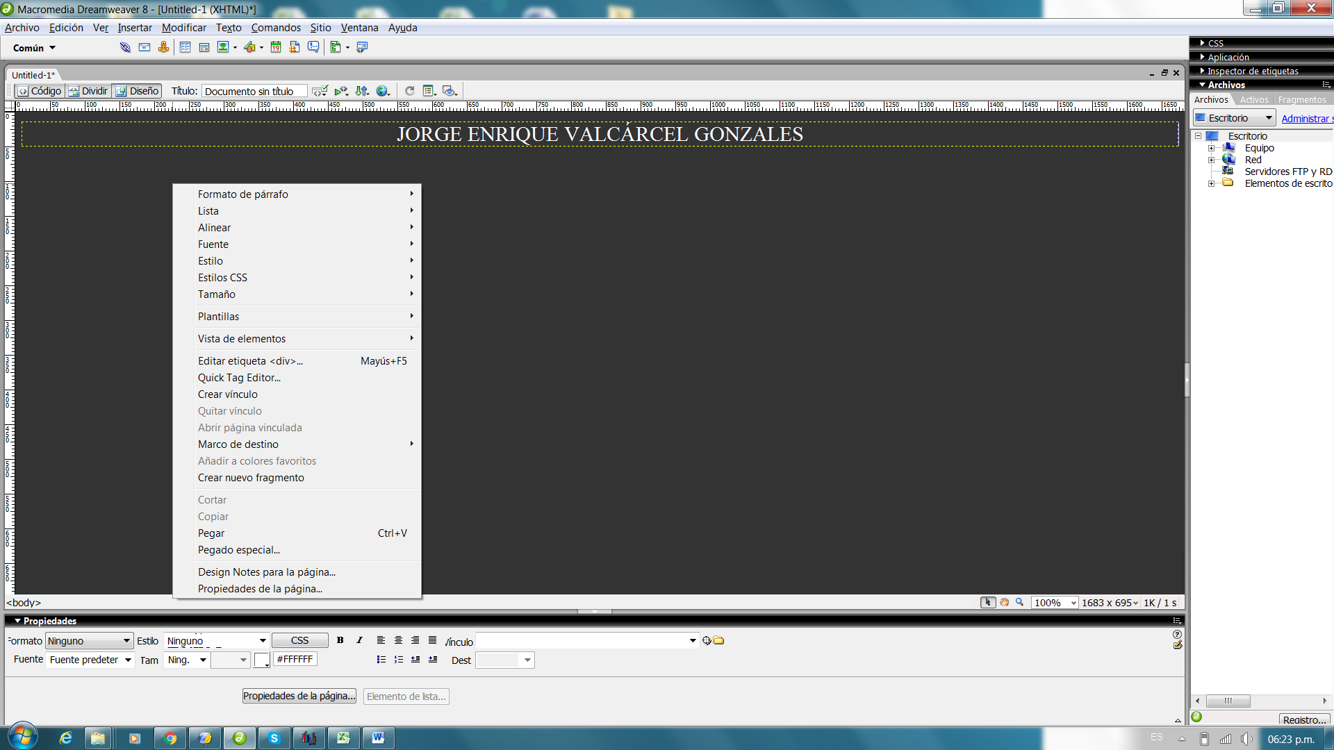Open the Modificar menu
The image size is (1334, 750).
(183, 28)
